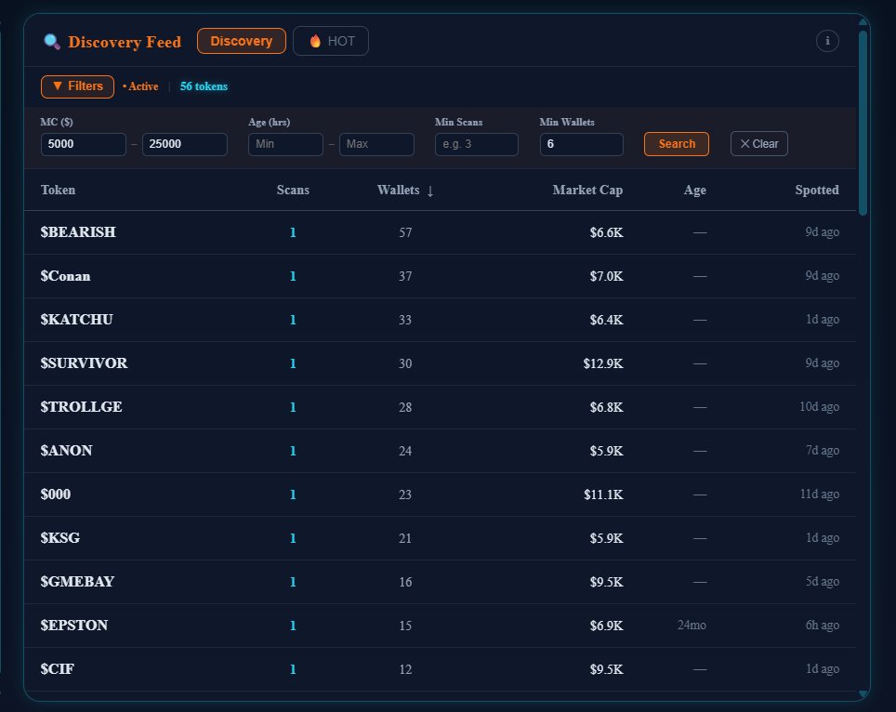This screenshot has height=712, width=896.
Task: Focus the Min Scans input field
Action: [x=477, y=144]
